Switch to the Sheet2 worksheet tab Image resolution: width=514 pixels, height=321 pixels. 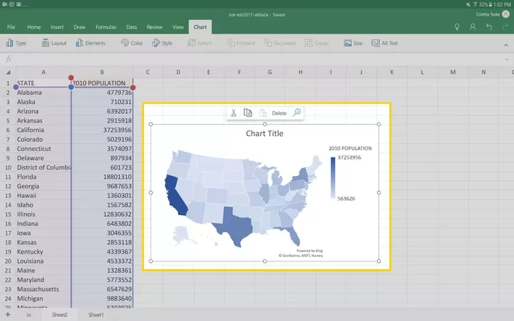pyautogui.click(x=60, y=315)
